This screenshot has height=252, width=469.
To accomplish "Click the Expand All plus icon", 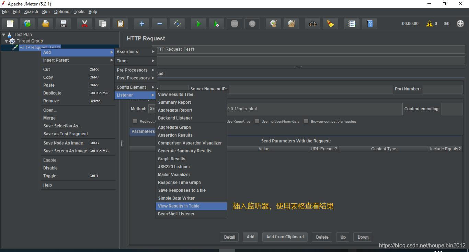I will pos(141,24).
